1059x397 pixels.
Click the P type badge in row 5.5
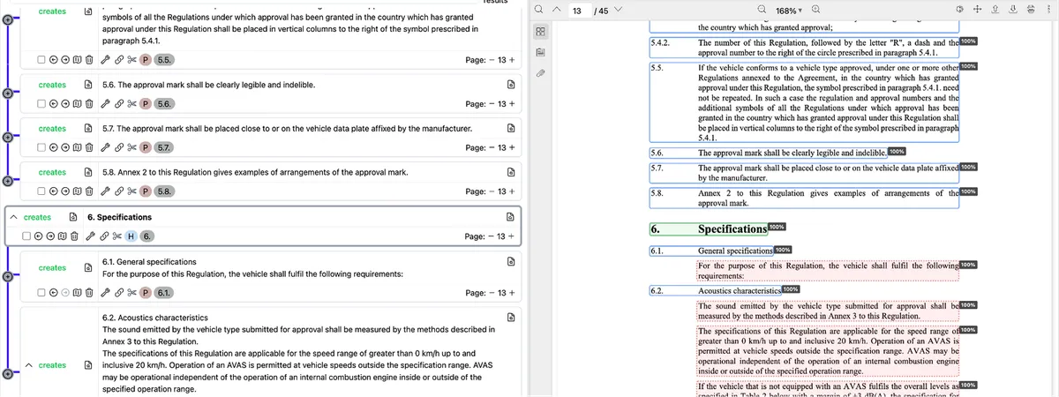tap(146, 60)
